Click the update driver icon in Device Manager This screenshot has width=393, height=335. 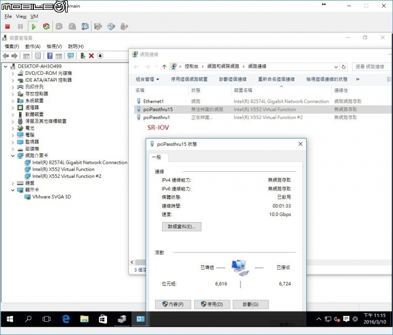[83, 56]
